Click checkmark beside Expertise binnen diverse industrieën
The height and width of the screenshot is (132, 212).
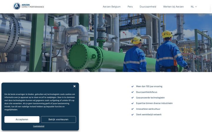(x=132, y=103)
